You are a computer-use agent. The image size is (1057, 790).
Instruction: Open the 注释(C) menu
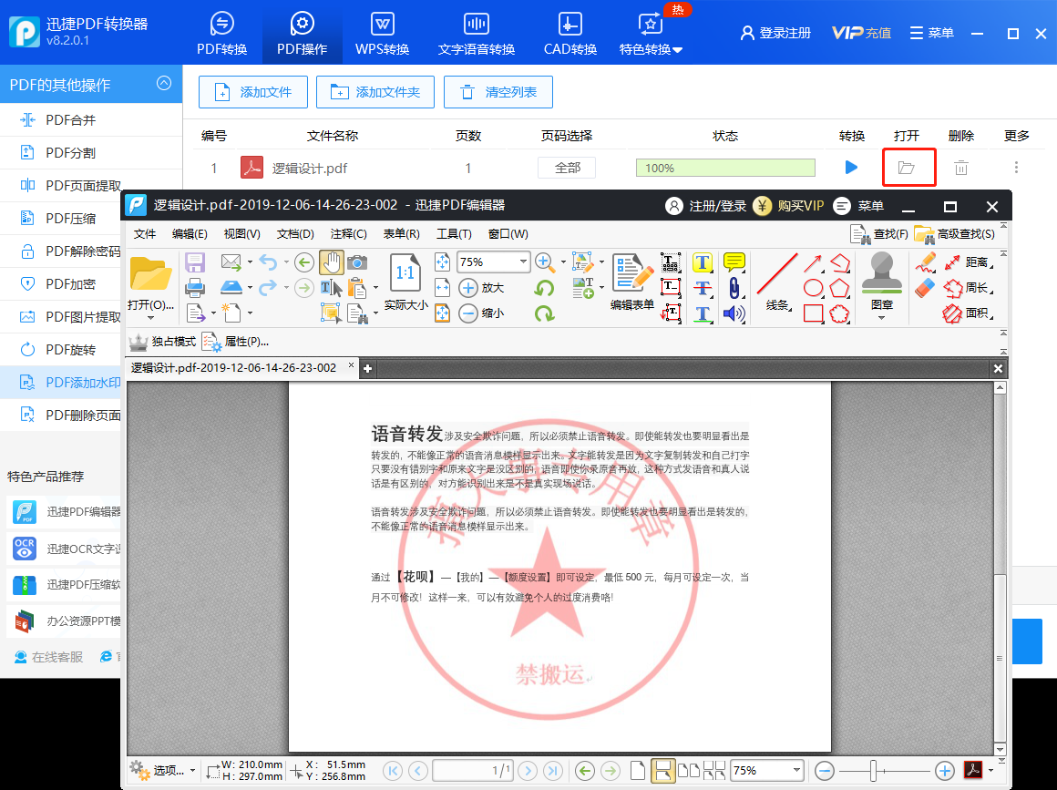coord(348,234)
